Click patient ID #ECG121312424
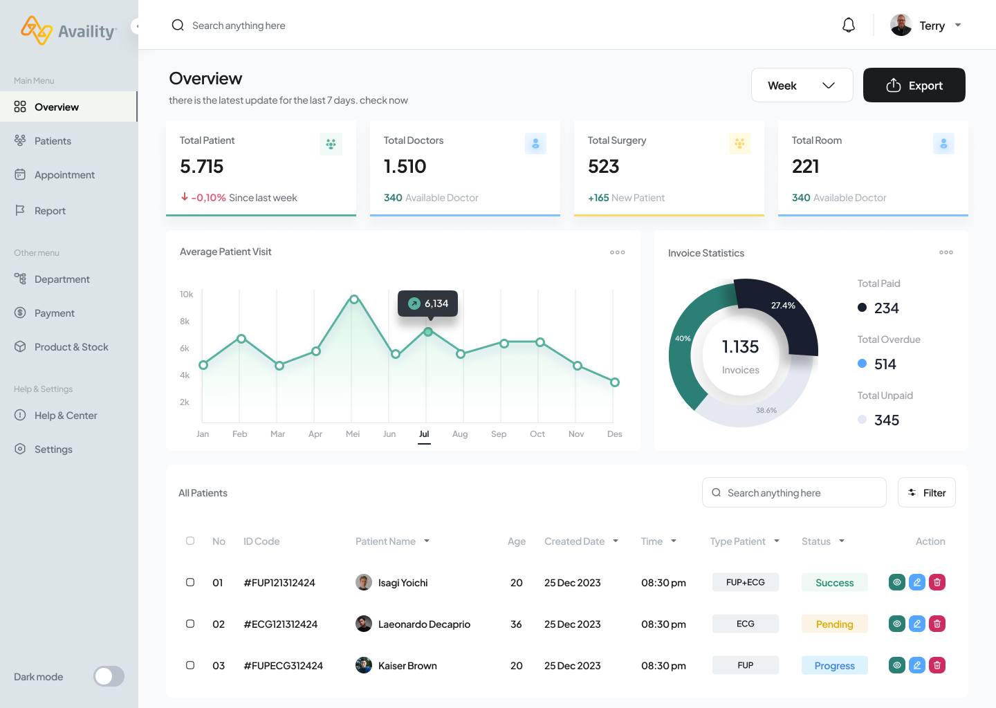The width and height of the screenshot is (996, 708). point(280,624)
